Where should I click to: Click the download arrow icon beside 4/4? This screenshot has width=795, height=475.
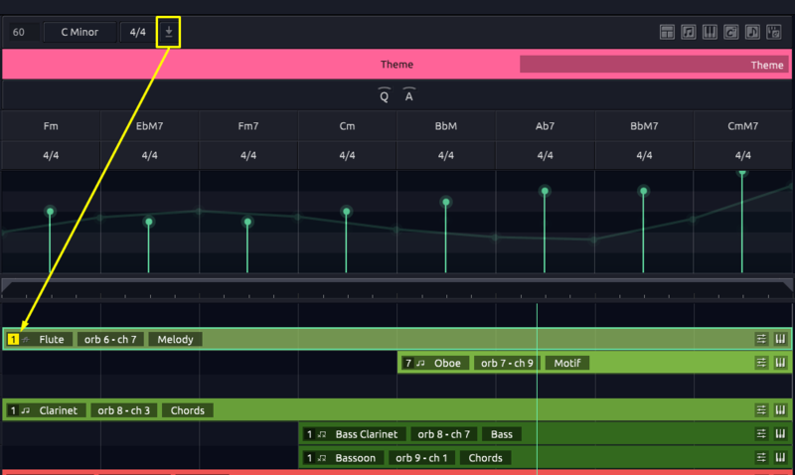(169, 32)
